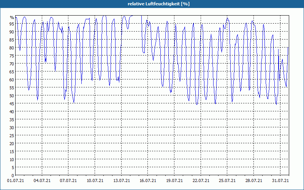Click the x-axis date label 13.07.21
This screenshot has height=190, width=304.
(121, 180)
